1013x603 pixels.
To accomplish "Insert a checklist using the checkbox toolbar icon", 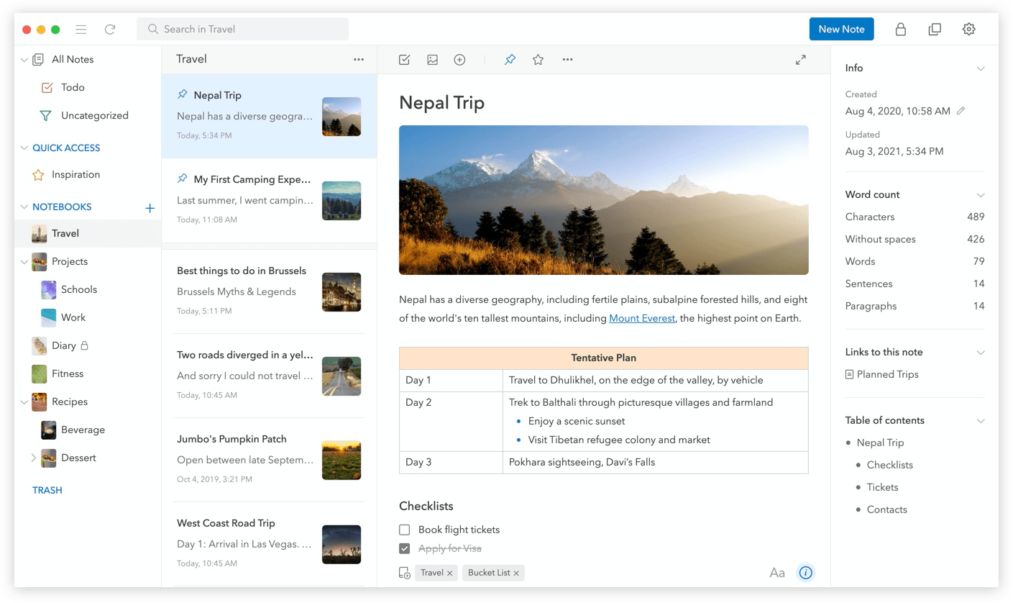I will [404, 59].
